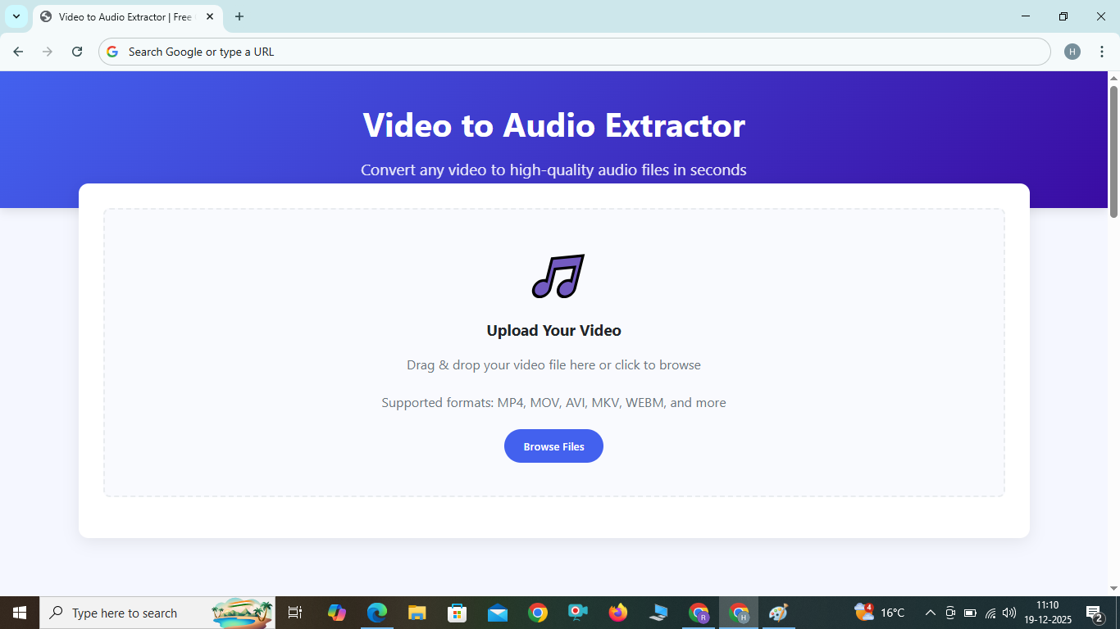Launch Firefox from the taskbar
This screenshot has width=1120, height=629.
coord(617,613)
